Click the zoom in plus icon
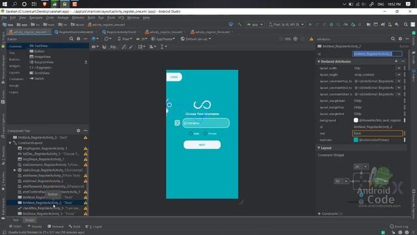Image resolution: width=417 pixels, height=235 pixels. 295,39
